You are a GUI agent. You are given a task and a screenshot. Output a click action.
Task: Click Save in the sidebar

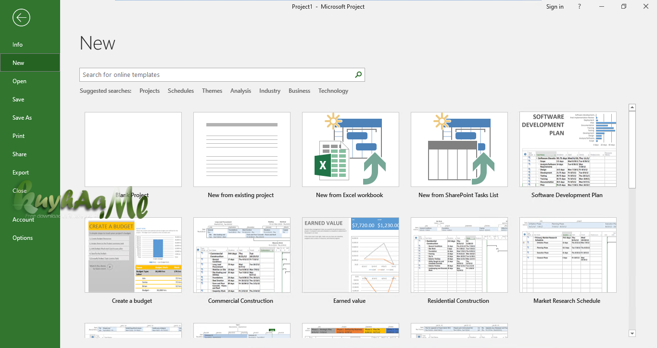point(30,99)
